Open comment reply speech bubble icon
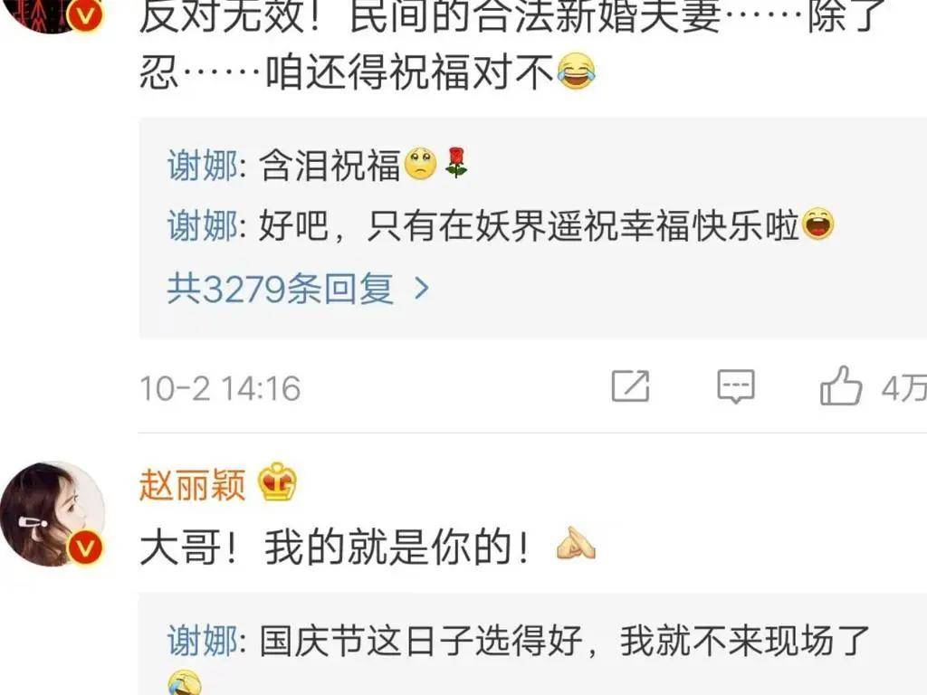927x695 pixels. 736,386
